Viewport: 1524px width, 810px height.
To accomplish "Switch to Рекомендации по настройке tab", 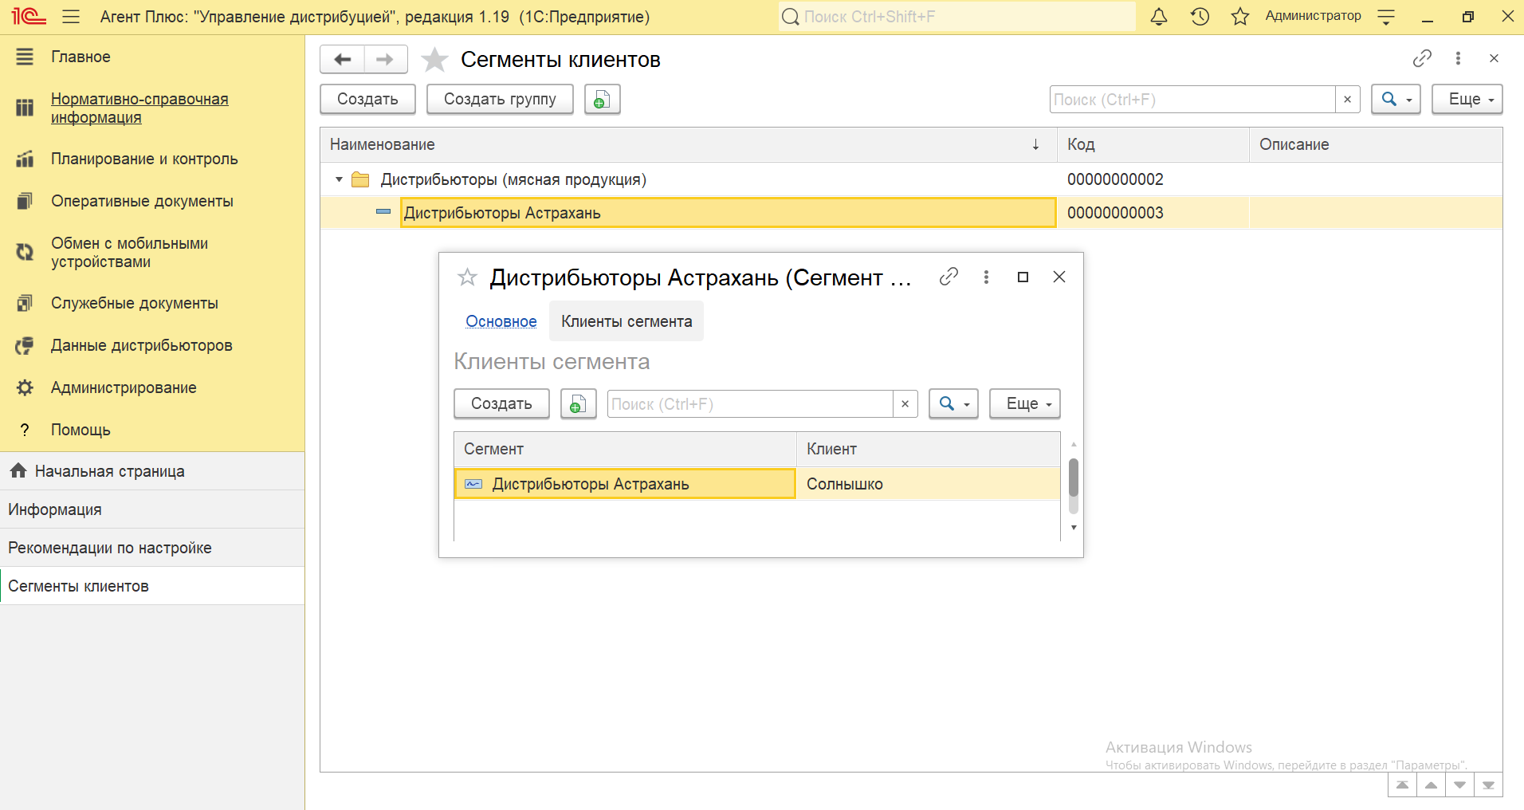I will pos(152,548).
